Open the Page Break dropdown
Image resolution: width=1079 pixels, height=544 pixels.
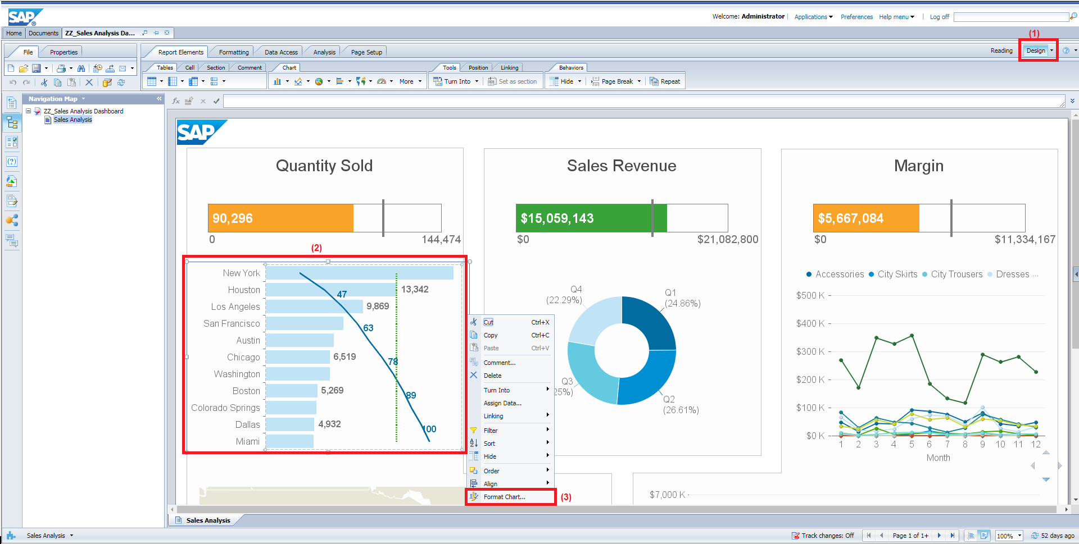[639, 81]
